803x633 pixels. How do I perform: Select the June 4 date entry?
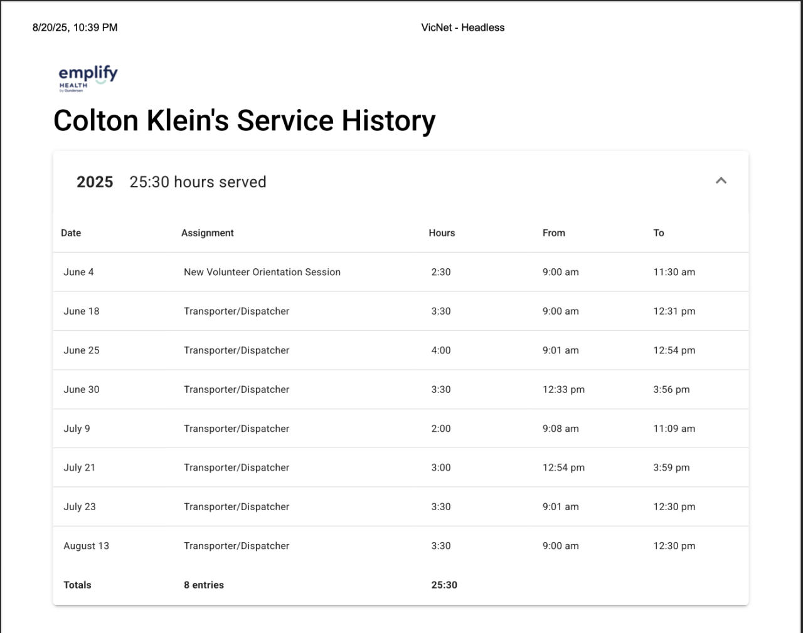[78, 272]
